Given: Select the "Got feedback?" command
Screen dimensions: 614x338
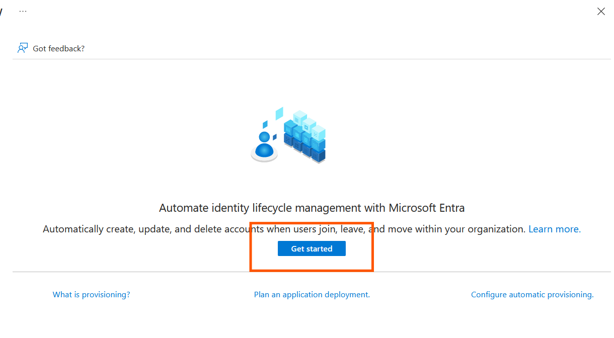Looking at the screenshot, I should (58, 48).
